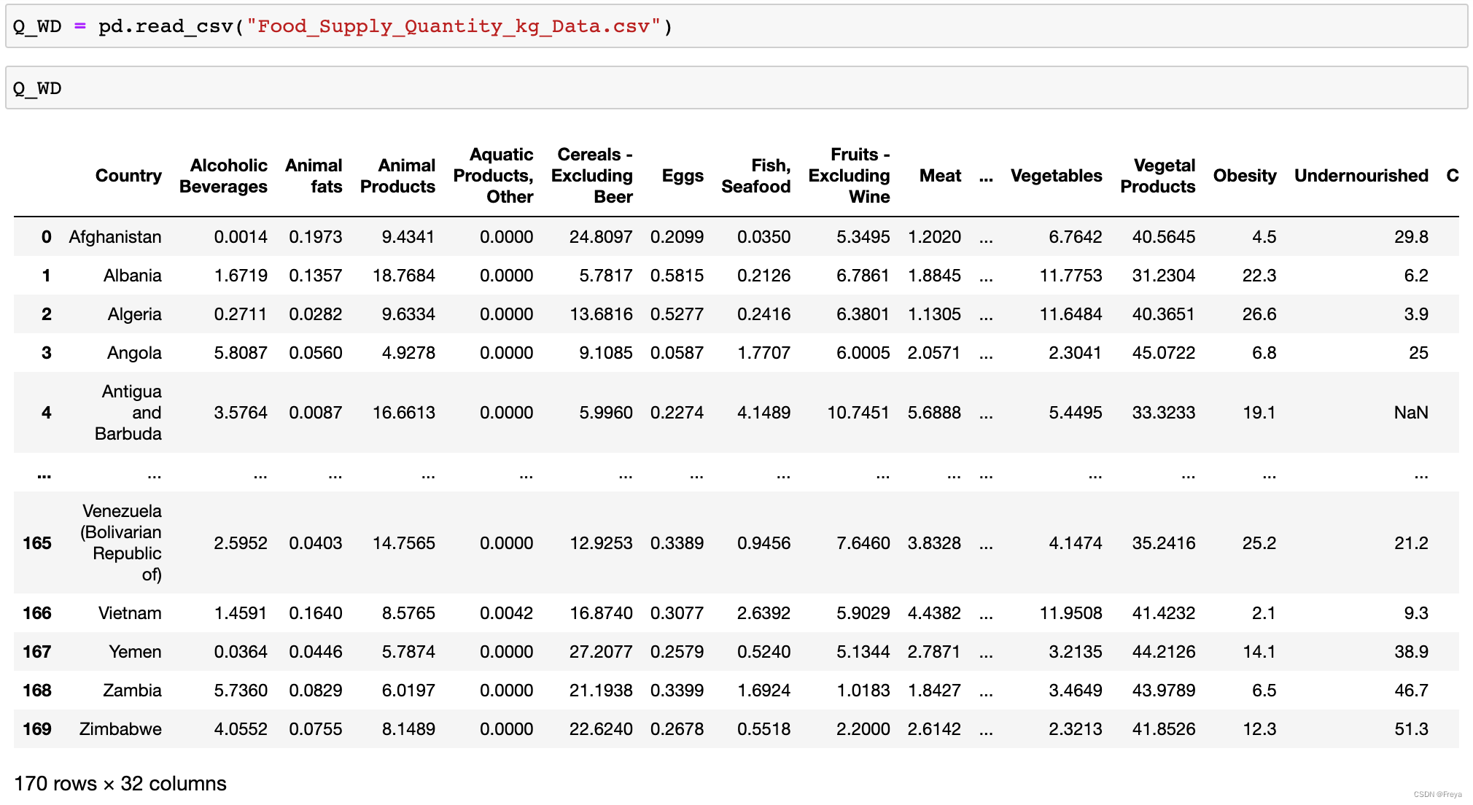Click Algeria's Cereals value 13.6816

click(602, 314)
